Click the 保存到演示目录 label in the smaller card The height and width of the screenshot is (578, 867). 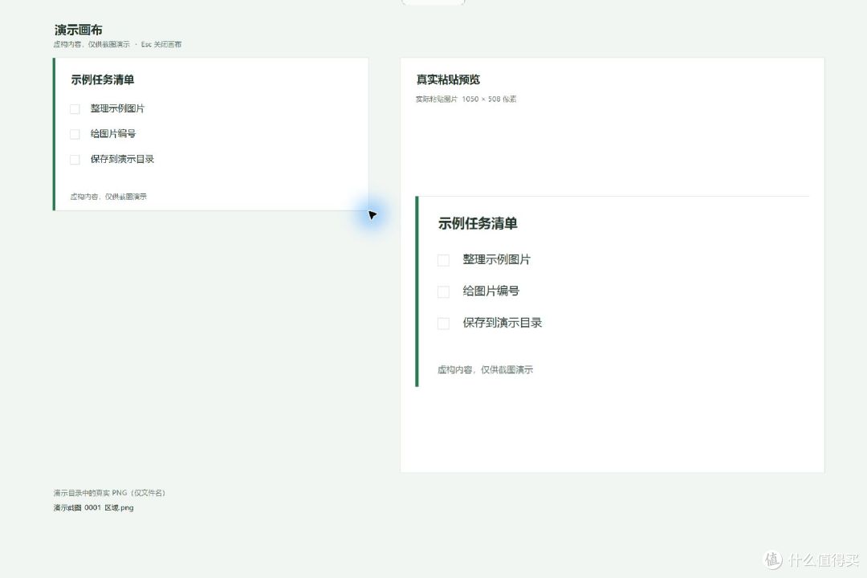122,159
